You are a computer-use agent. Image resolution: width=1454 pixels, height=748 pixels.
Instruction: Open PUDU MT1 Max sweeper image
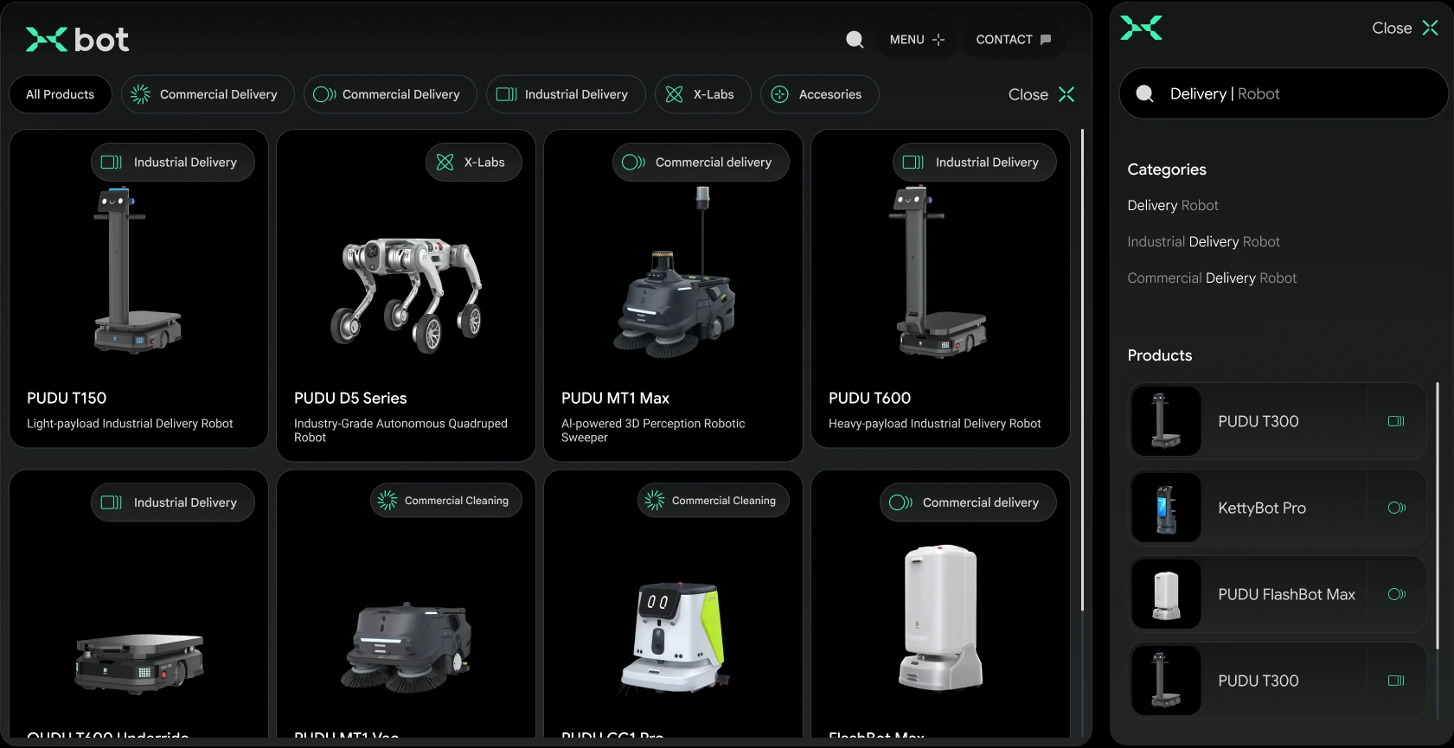(x=674, y=272)
